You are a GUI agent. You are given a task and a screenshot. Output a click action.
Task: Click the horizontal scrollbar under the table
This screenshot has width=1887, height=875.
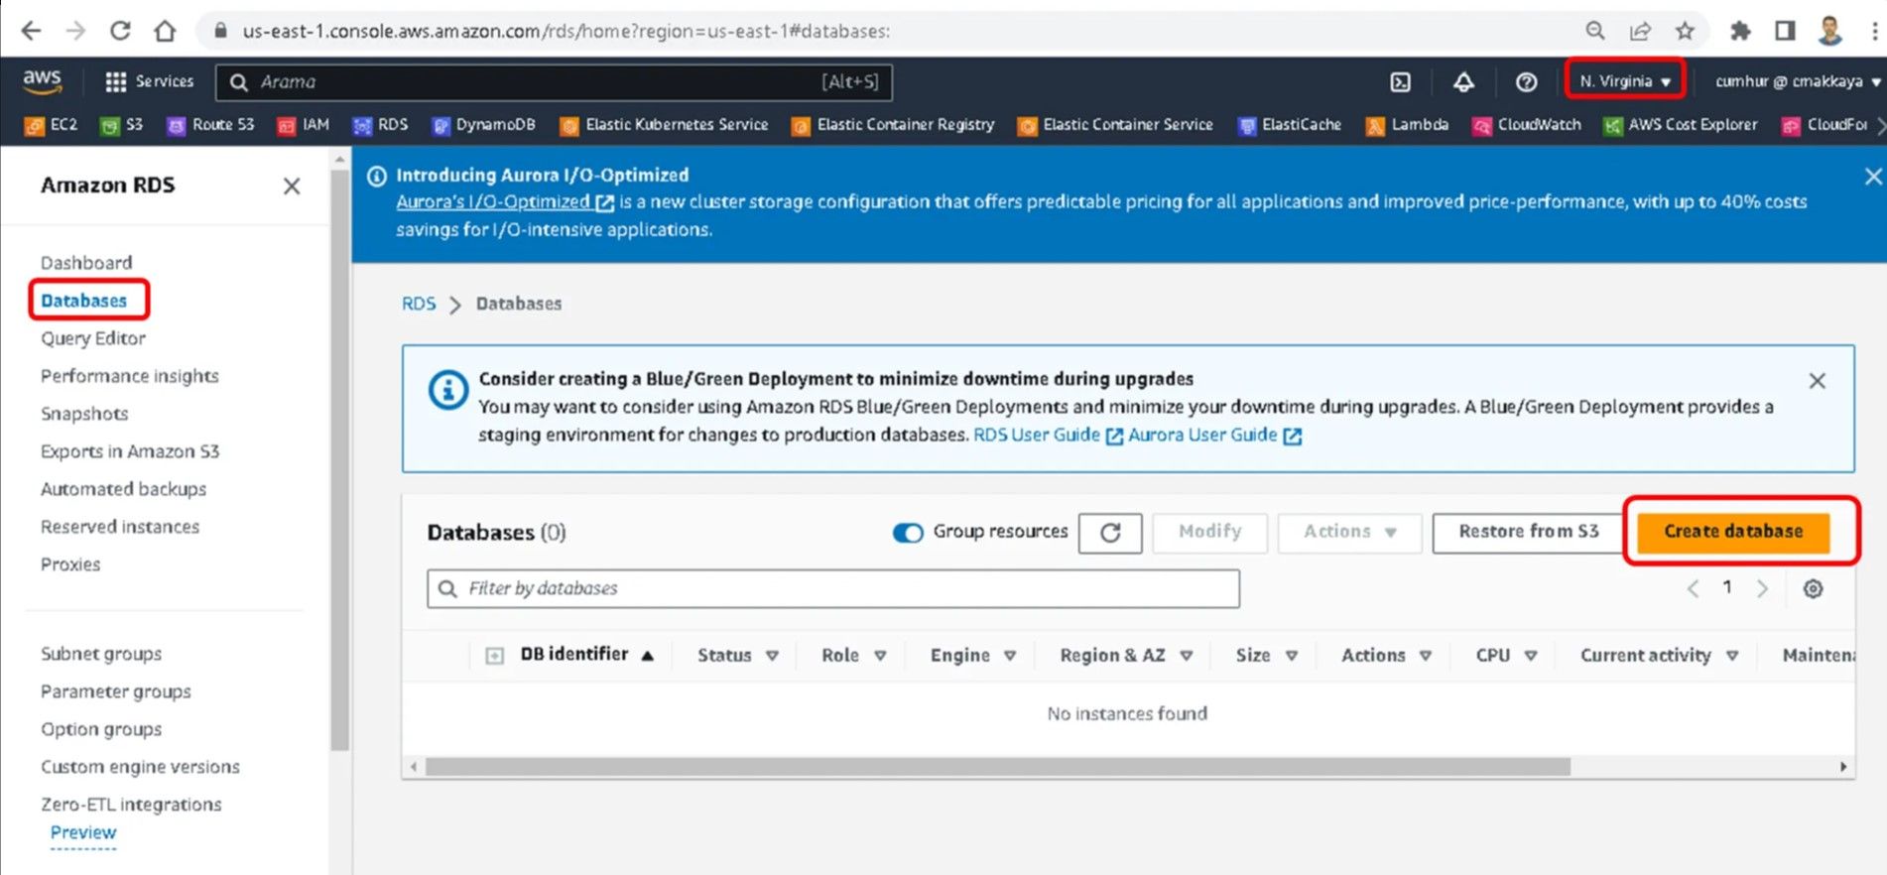coord(997,767)
